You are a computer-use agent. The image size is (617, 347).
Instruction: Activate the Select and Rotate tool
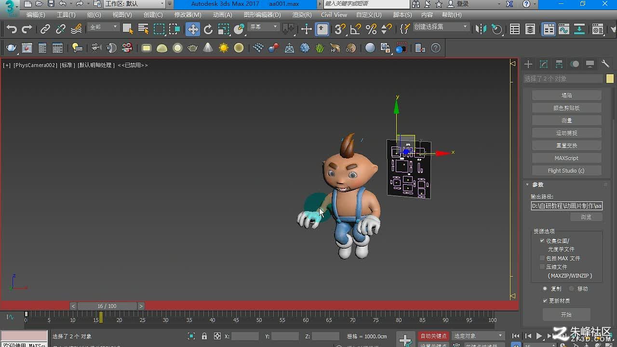[208, 29]
